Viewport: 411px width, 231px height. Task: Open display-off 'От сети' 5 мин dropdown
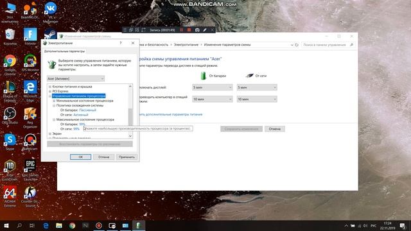click(257, 87)
